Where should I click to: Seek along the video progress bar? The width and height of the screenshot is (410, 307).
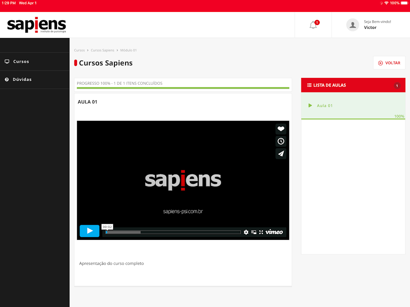pyautogui.click(x=173, y=232)
